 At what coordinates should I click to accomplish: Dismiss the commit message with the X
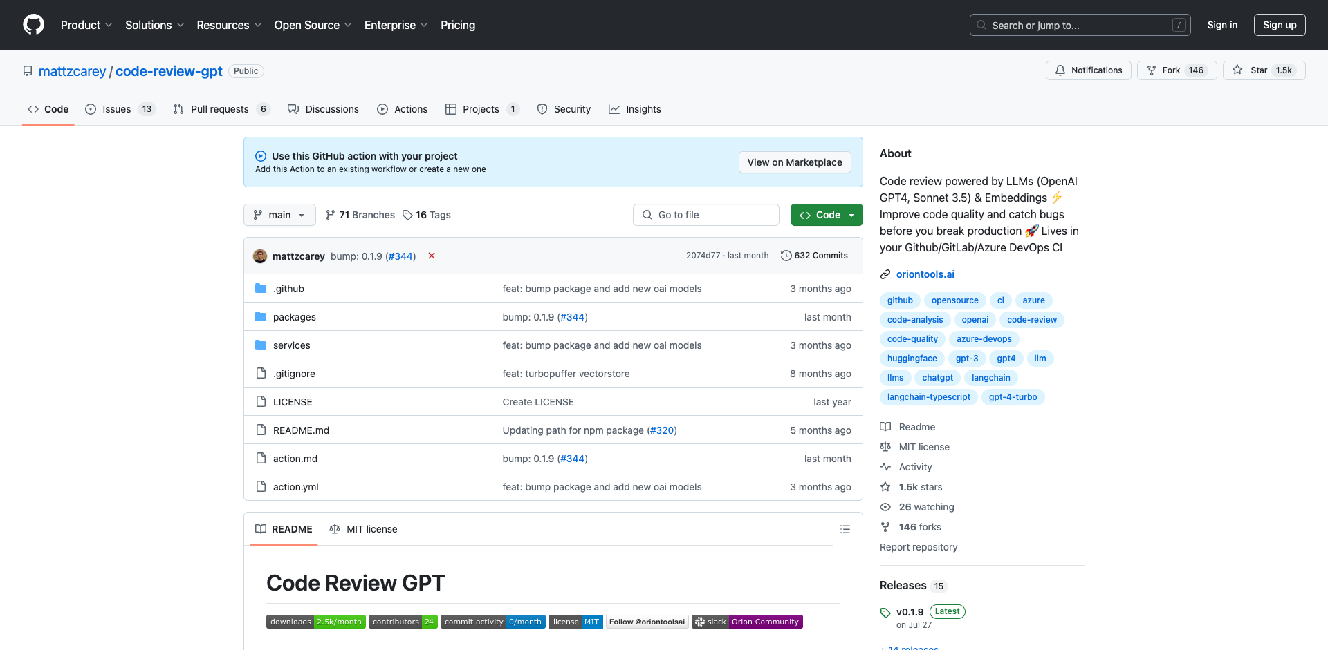[431, 256]
